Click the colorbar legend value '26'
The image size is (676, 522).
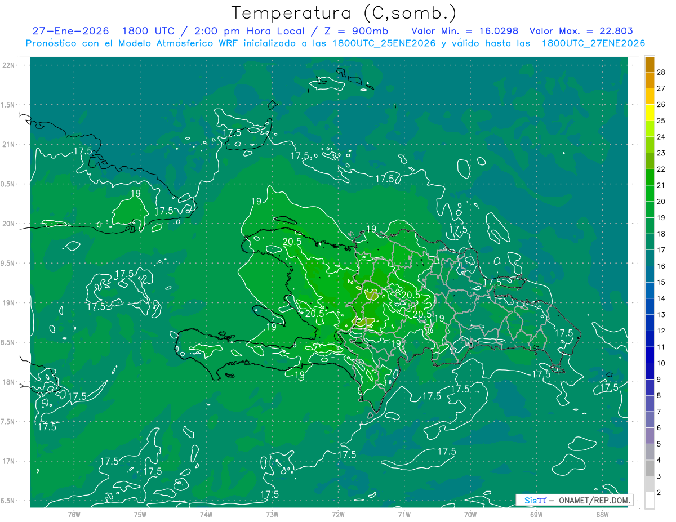coord(661,104)
